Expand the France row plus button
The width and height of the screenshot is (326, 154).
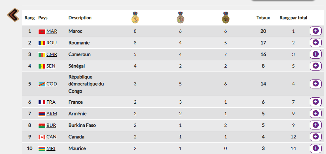click(315, 102)
